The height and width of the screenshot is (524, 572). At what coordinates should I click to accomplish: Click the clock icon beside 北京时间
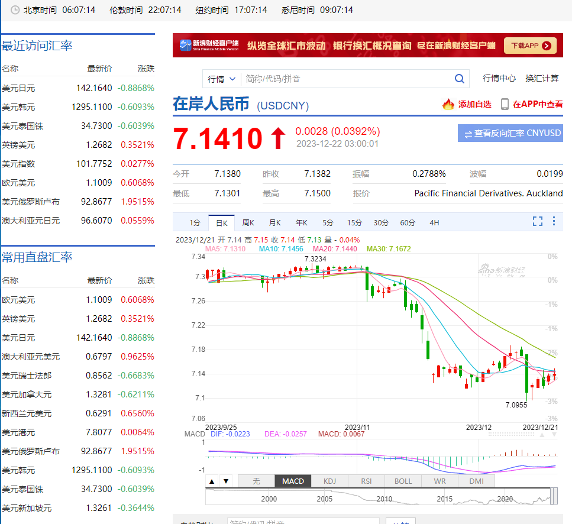(15, 10)
